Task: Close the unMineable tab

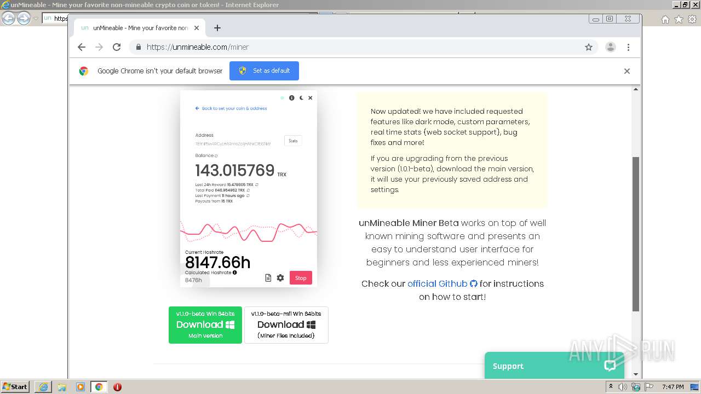Action: click(x=197, y=28)
